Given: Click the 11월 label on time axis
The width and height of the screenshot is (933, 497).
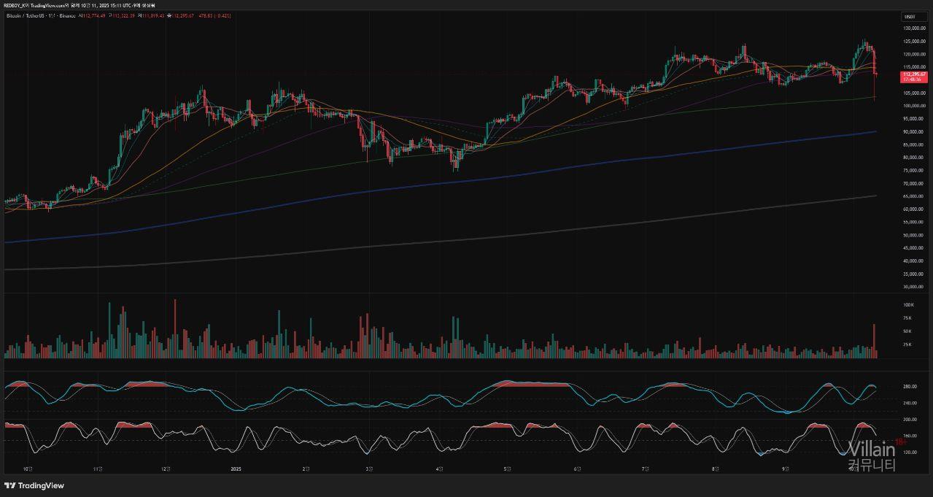Looking at the screenshot, I should click(98, 469).
